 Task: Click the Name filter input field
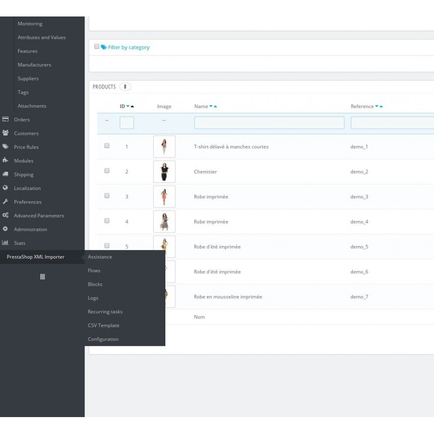pos(270,123)
